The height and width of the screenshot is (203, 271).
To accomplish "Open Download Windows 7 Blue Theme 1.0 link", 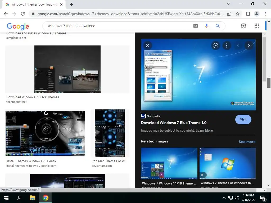I will (174, 123).
